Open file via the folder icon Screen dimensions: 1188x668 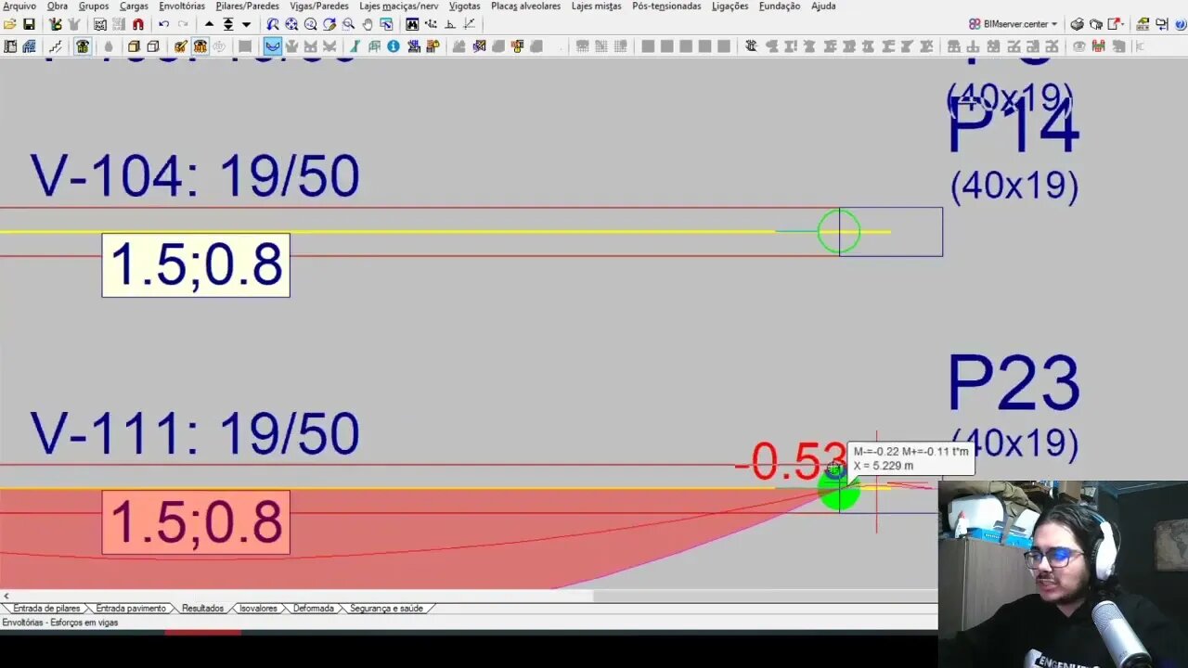(x=9, y=24)
